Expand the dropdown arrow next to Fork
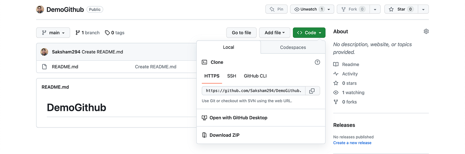Viewport: 465px width, 154px height. 375,9
